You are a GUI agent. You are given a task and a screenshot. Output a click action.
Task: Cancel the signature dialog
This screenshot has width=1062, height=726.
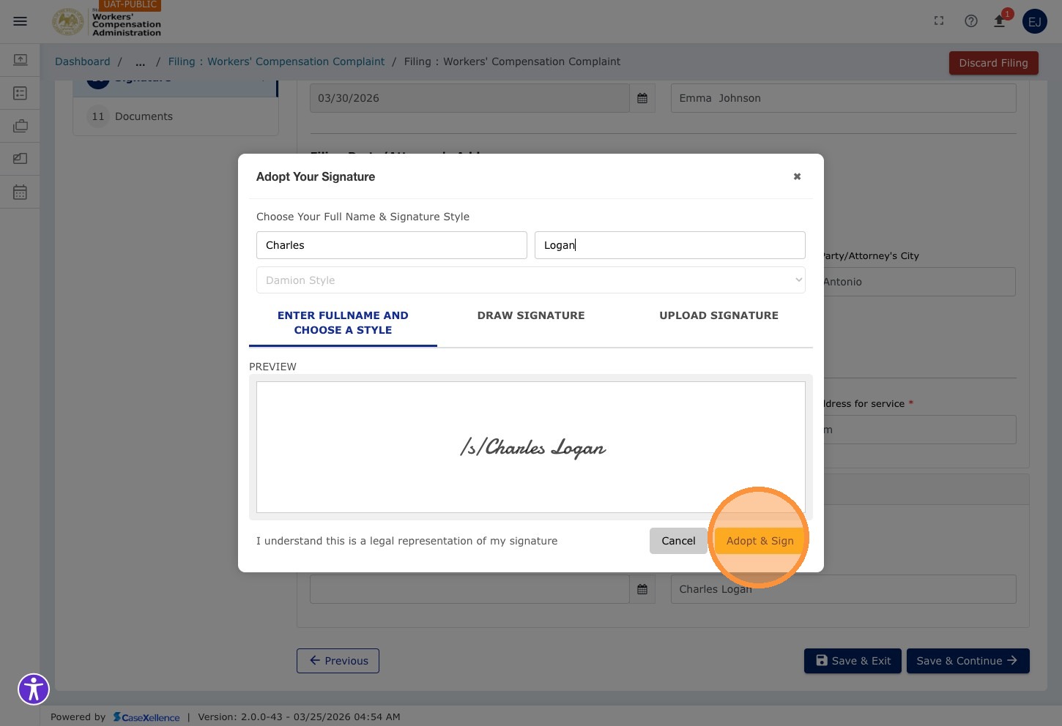678,541
